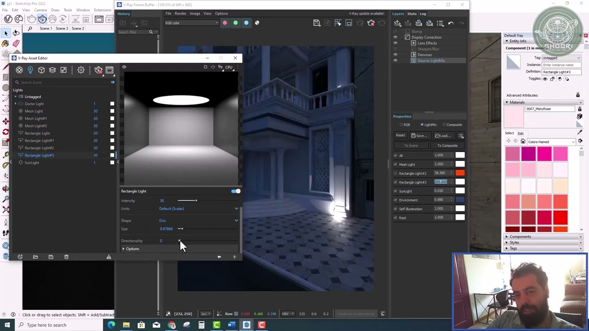Open RGB color channel dropdown
Viewport: 589px width, 331px height.
pyautogui.click(x=191, y=23)
